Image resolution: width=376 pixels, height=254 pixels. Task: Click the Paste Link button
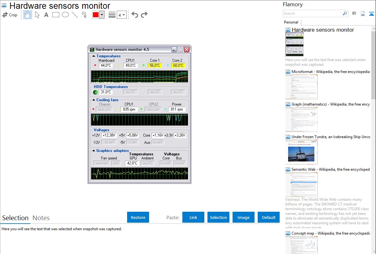tap(193, 217)
